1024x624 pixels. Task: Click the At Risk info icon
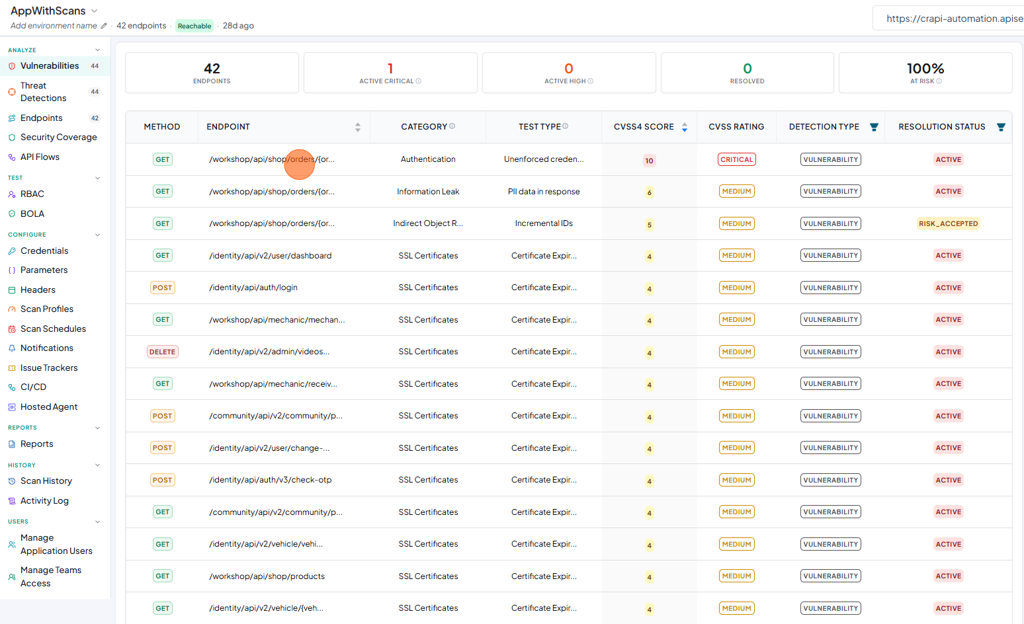(x=939, y=81)
